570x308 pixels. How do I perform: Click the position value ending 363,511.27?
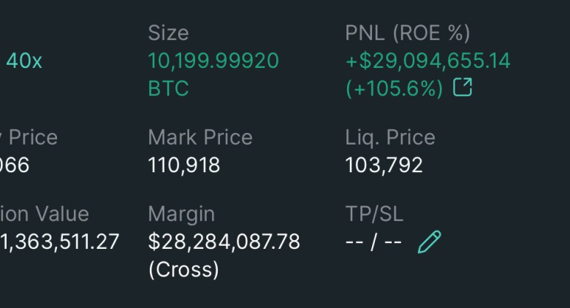(60, 242)
